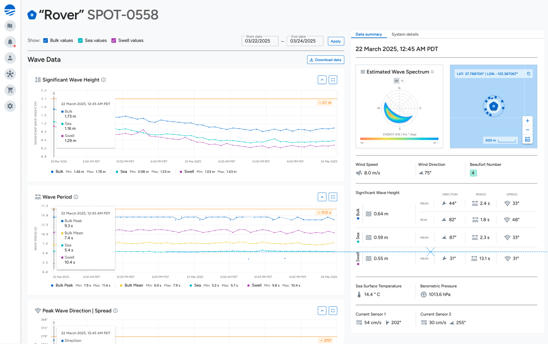This screenshot has height=344, width=548.
Task: Zoom in on the map
Action: tap(528, 121)
